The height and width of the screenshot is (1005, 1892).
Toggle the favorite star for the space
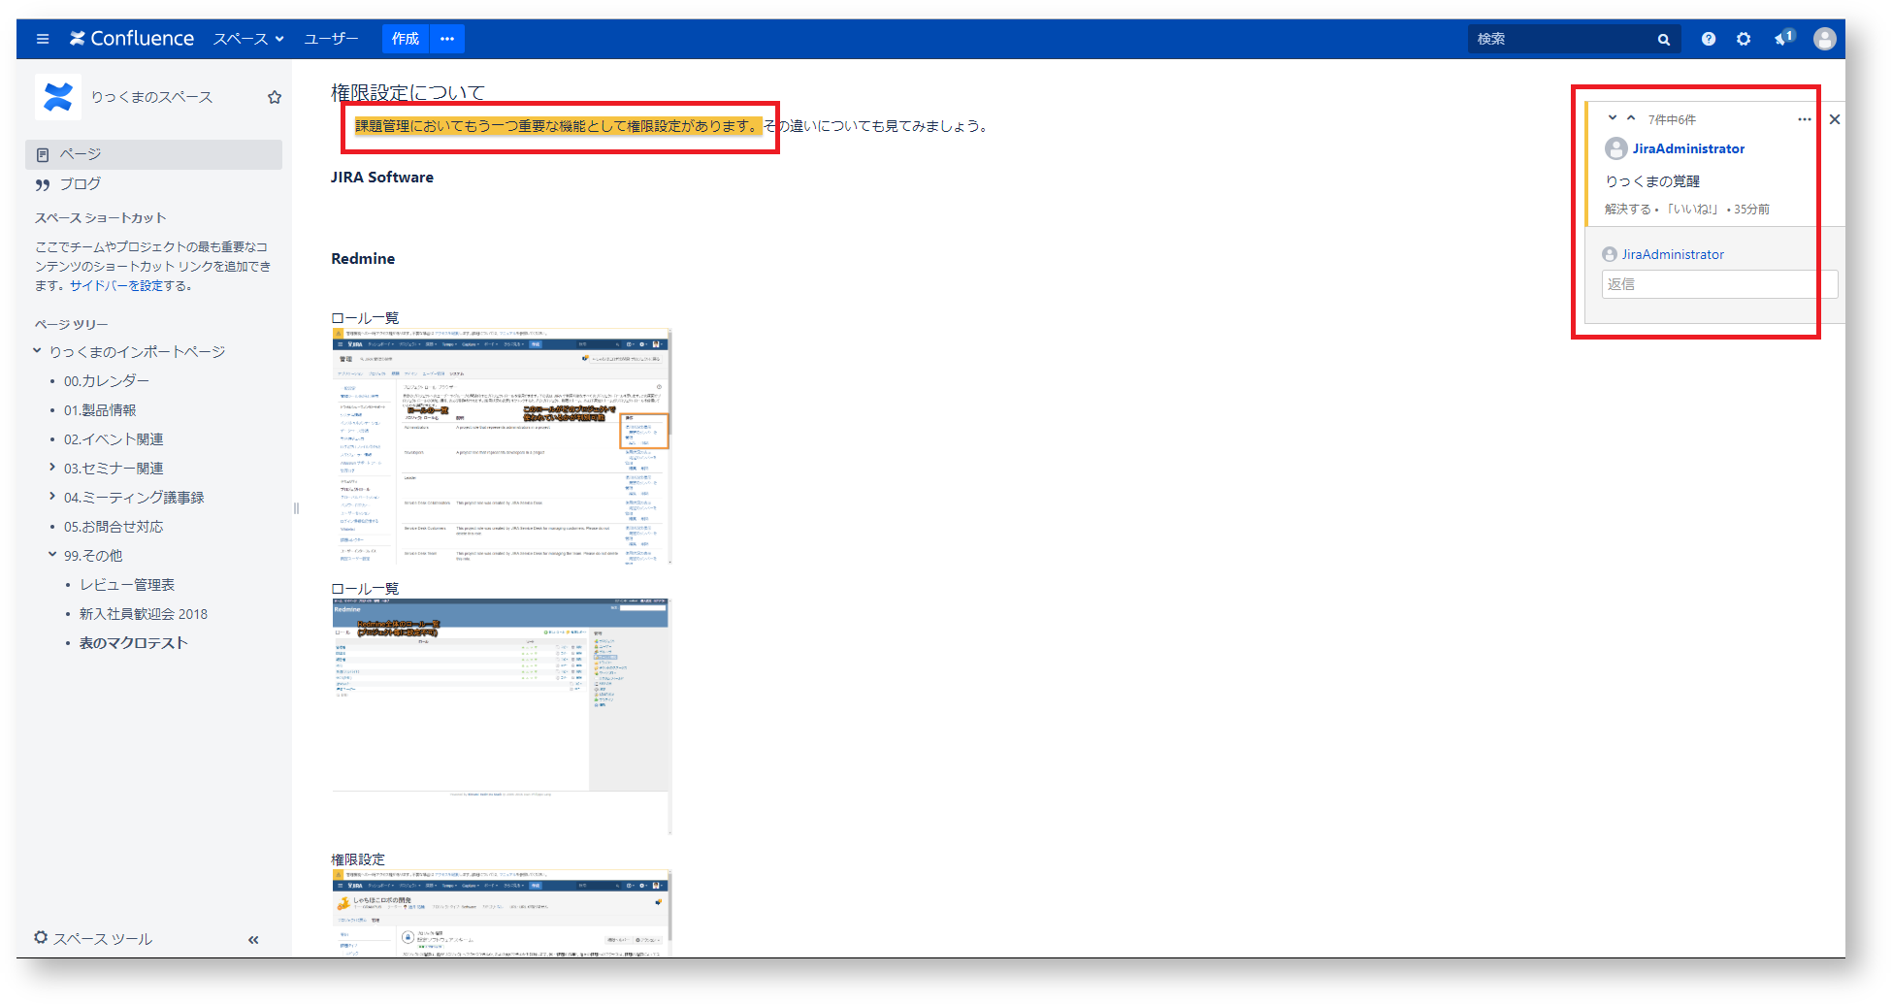point(275,97)
